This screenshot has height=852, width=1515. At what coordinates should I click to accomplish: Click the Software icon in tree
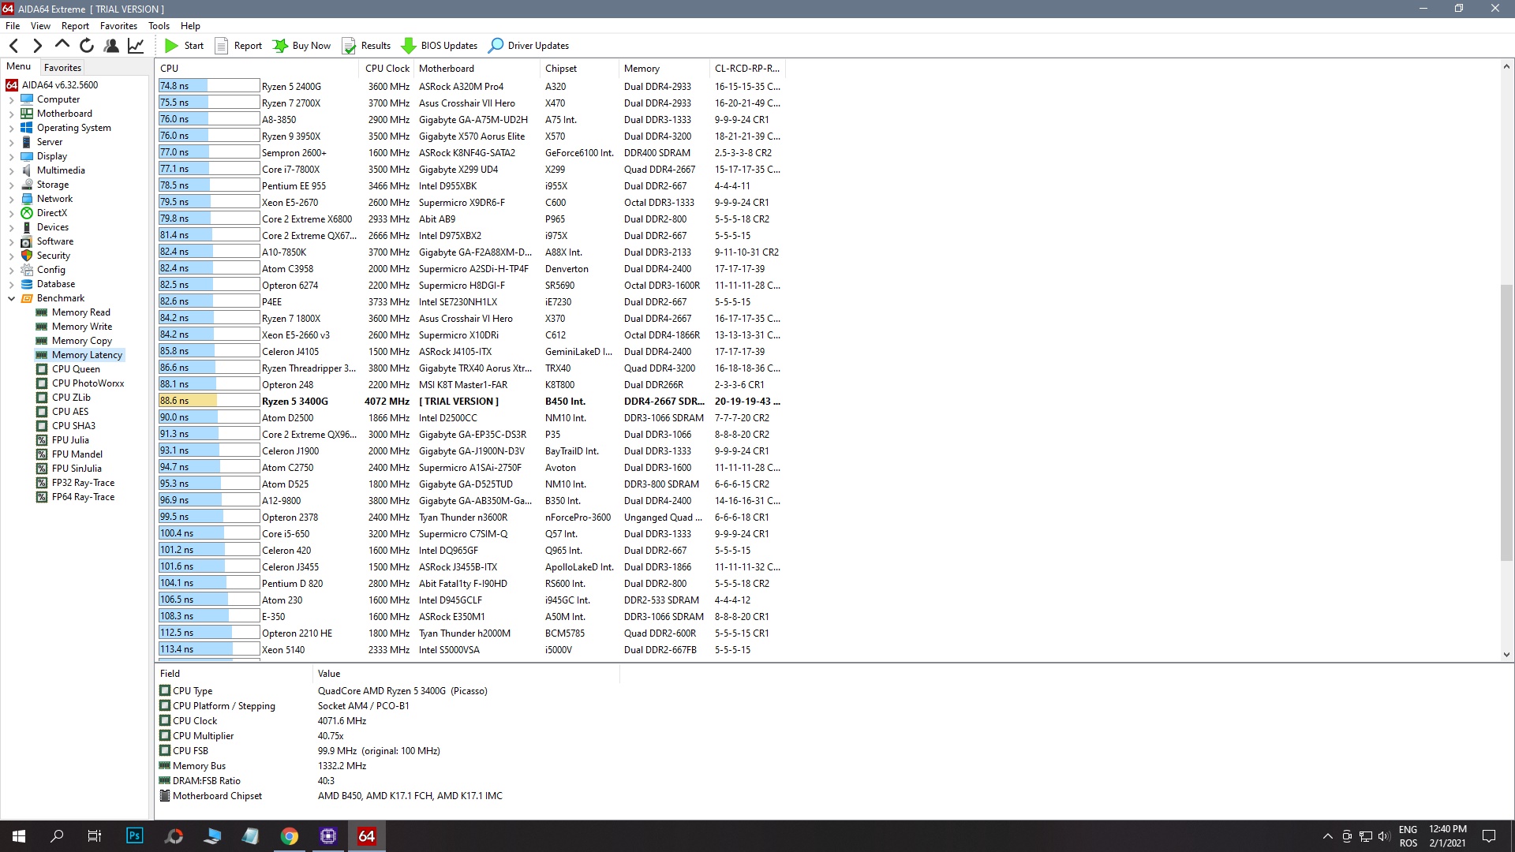27,241
